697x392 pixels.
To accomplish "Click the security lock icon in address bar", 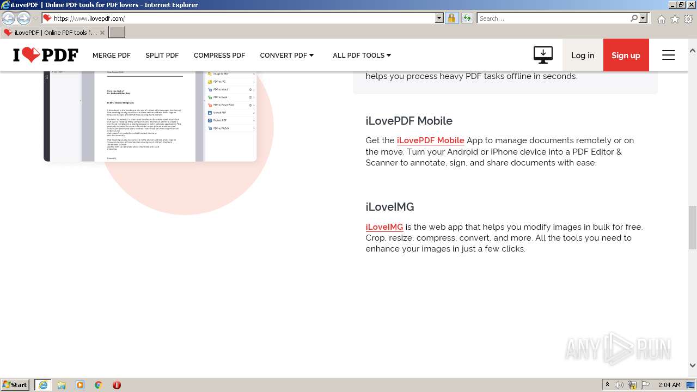I will pyautogui.click(x=451, y=18).
